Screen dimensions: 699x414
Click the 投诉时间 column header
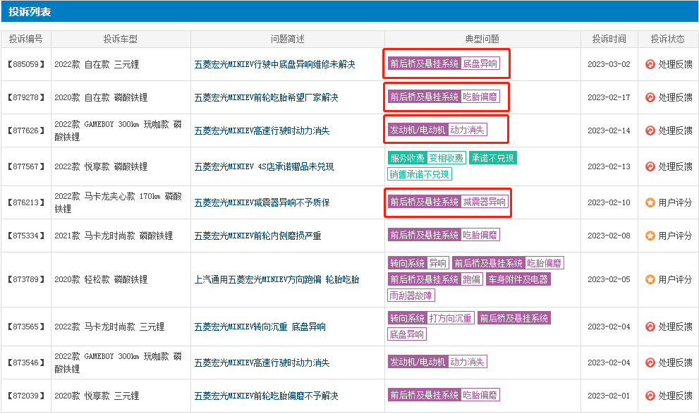(609, 39)
